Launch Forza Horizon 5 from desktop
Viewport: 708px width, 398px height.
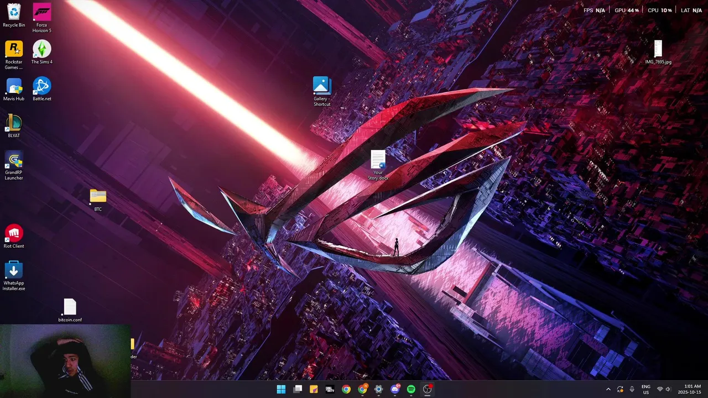(41, 18)
